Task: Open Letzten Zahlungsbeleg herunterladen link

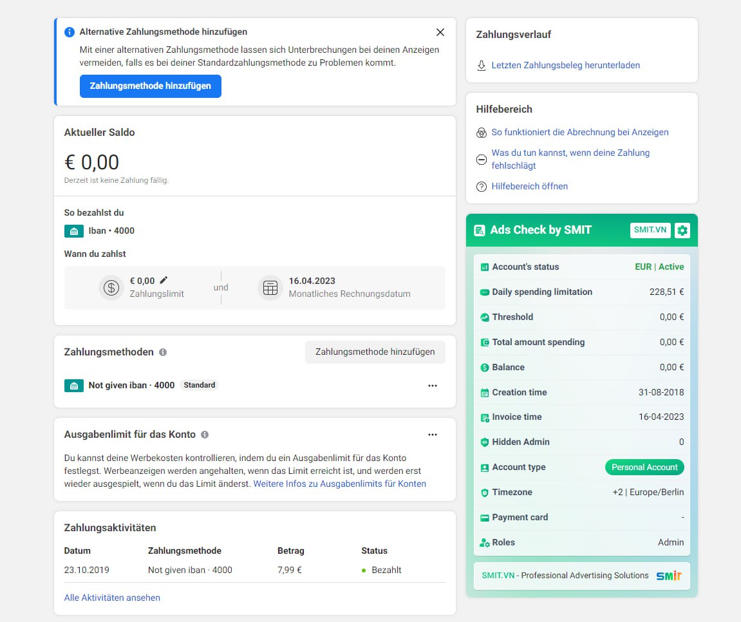Action: tap(565, 66)
